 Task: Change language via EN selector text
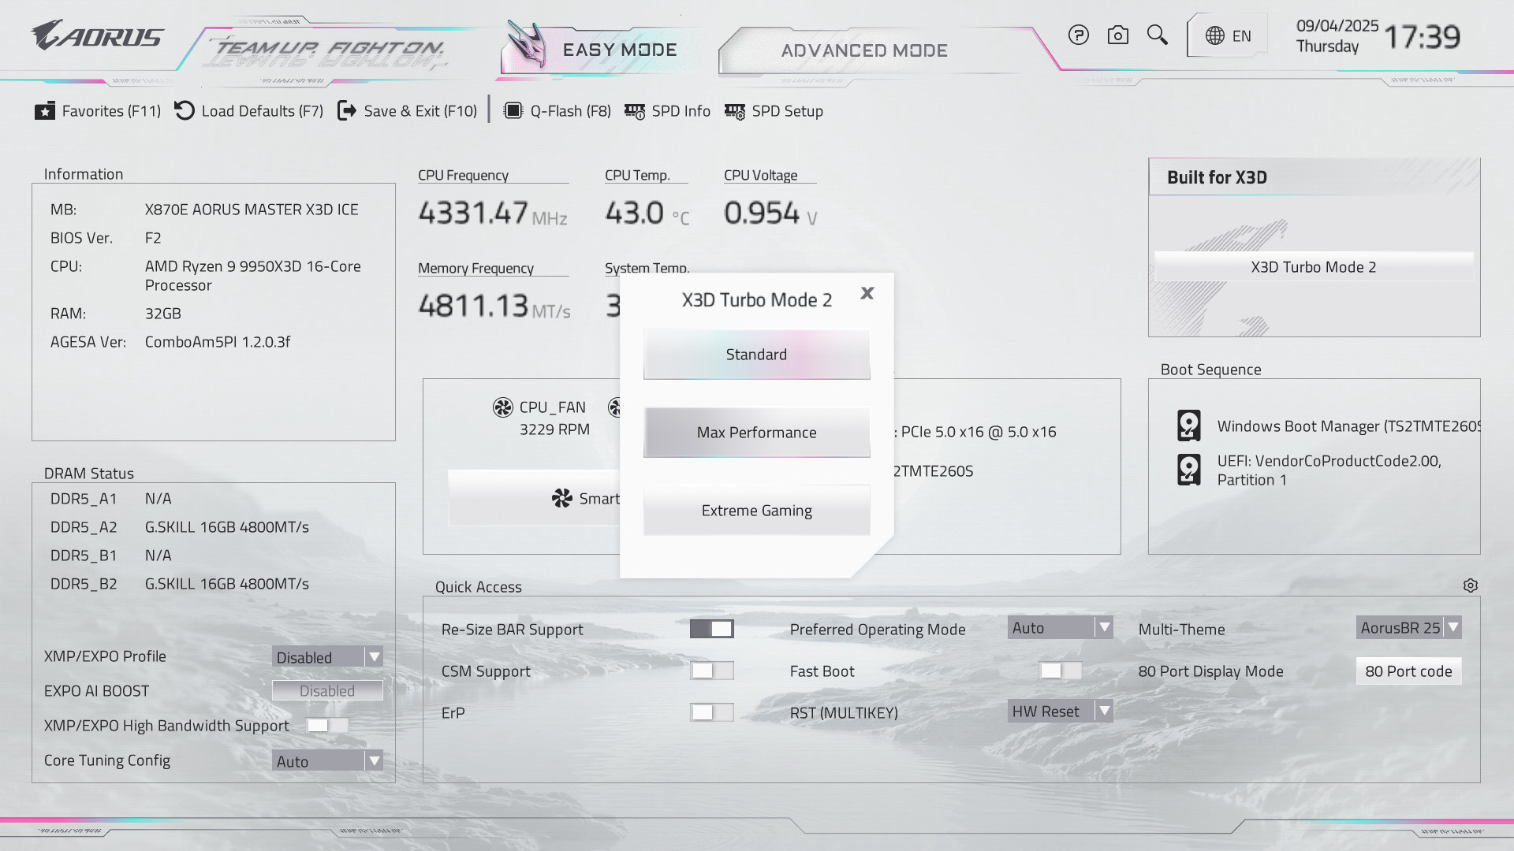point(1242,36)
